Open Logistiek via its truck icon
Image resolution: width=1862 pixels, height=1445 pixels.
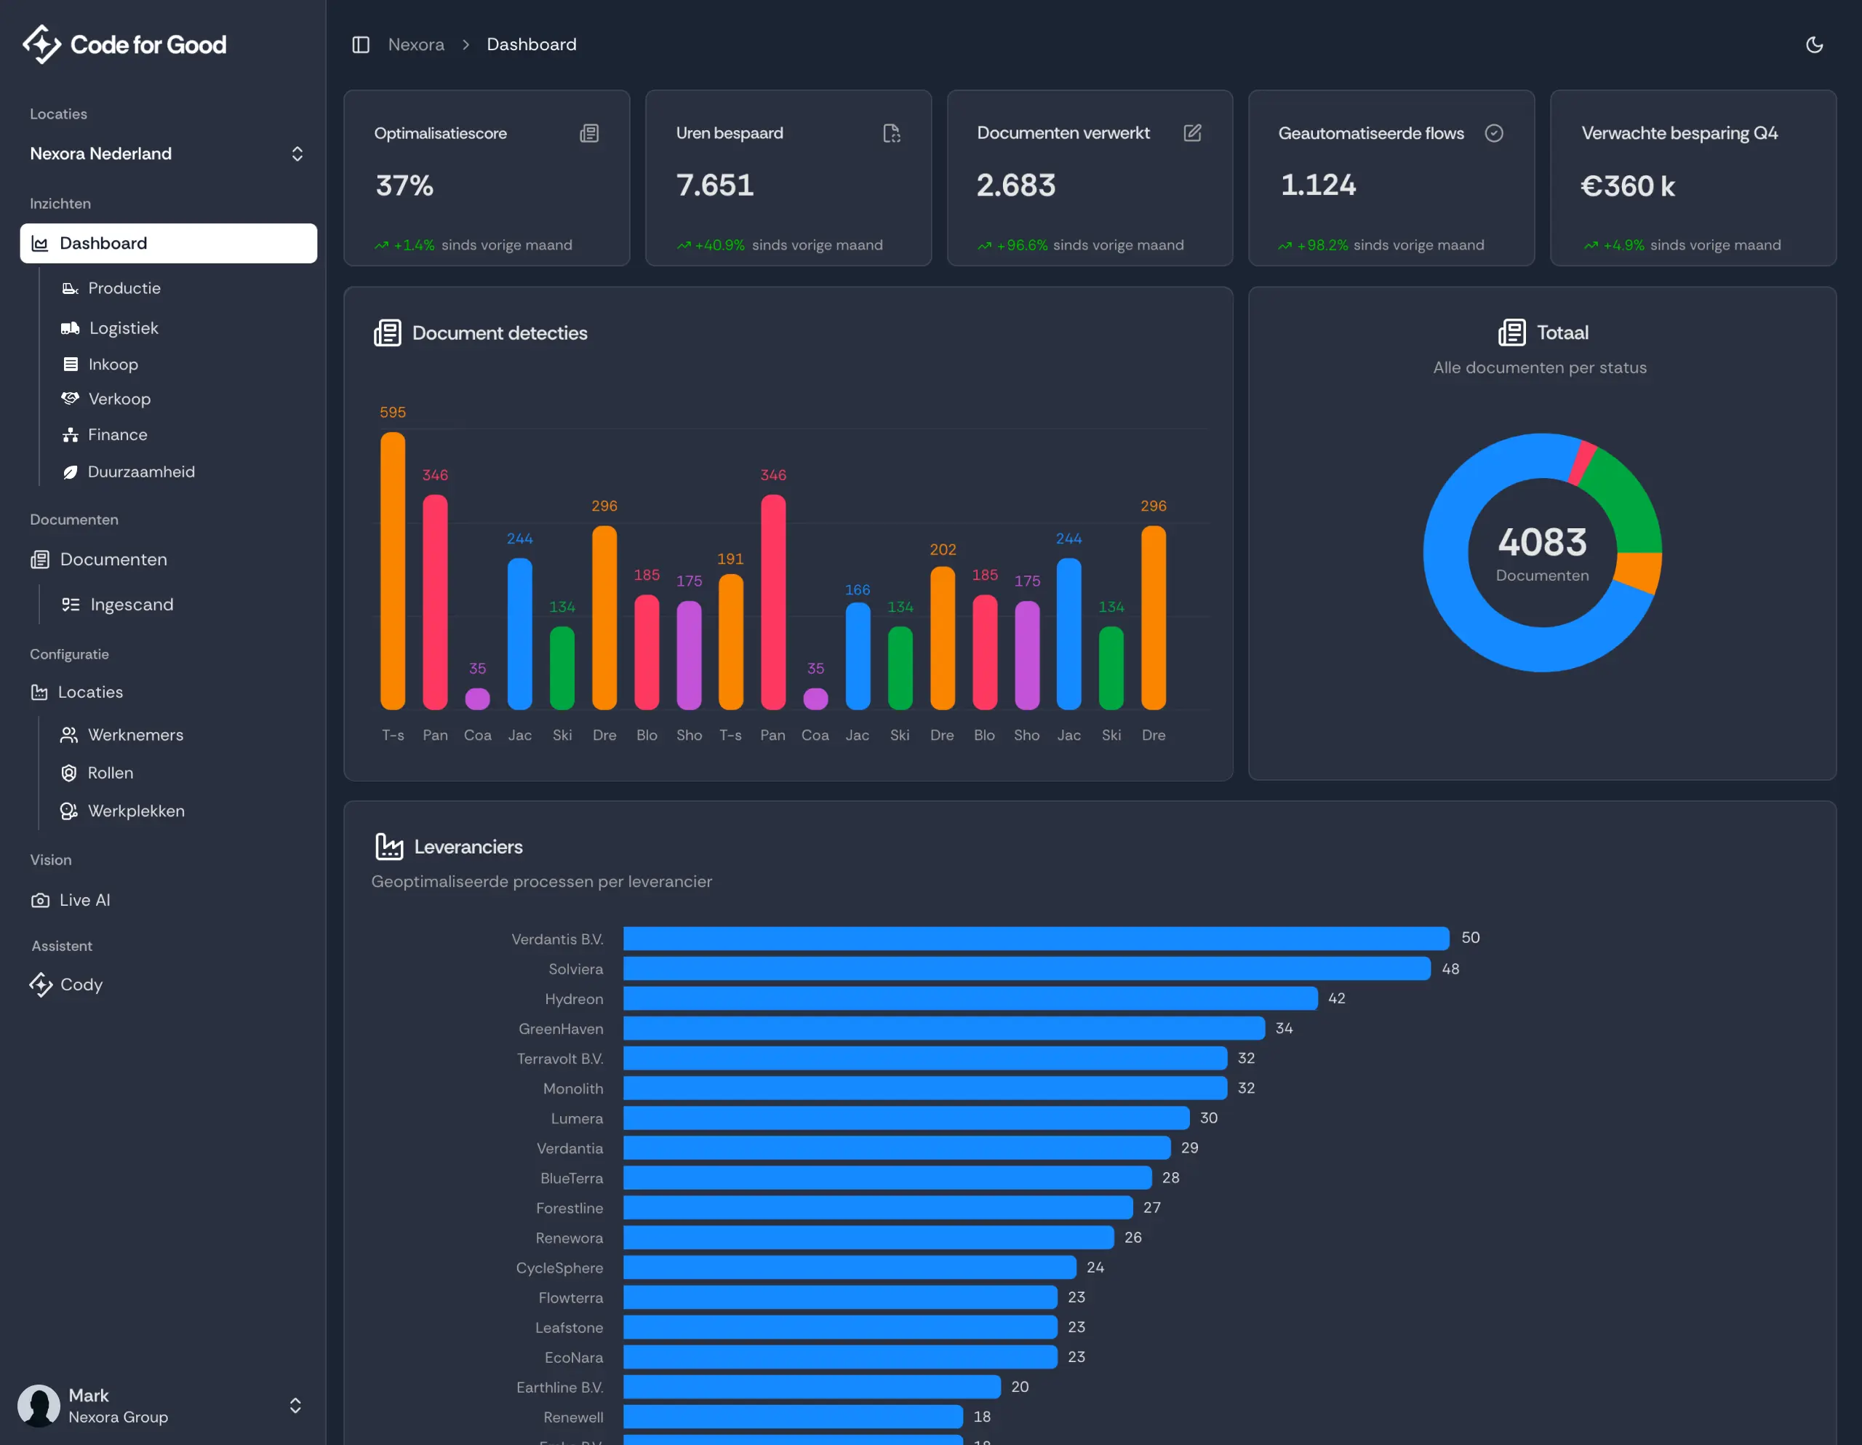coord(71,327)
